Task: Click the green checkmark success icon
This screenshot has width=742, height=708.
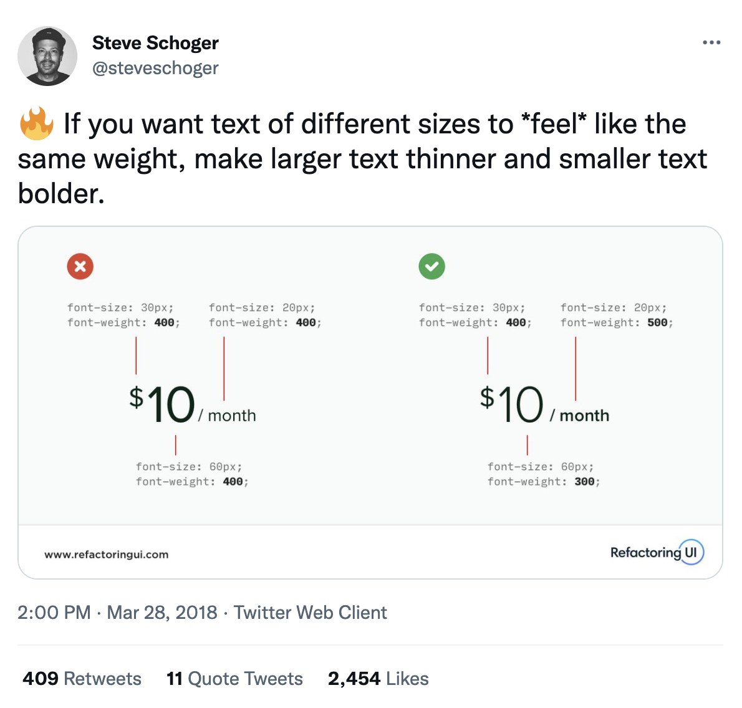Action: [432, 266]
